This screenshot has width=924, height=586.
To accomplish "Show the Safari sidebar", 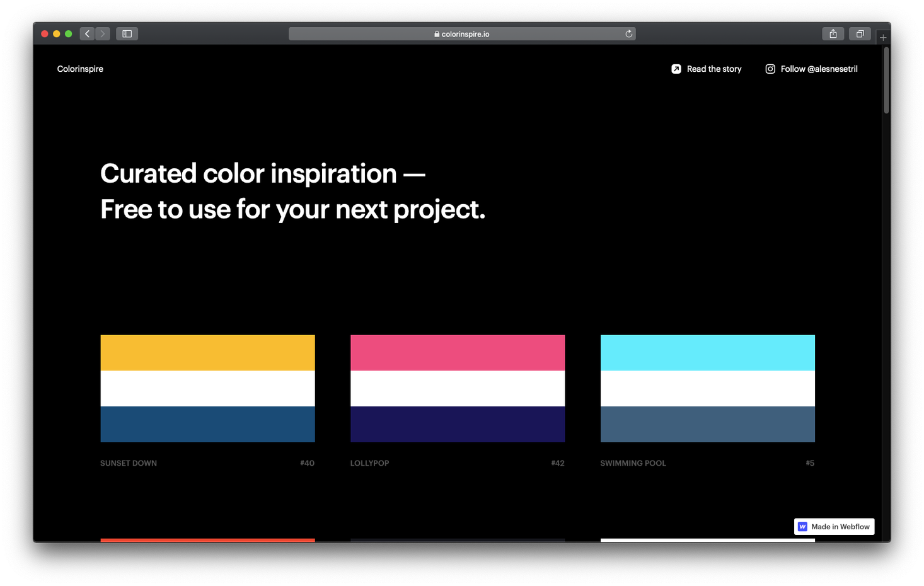I will pos(127,34).
